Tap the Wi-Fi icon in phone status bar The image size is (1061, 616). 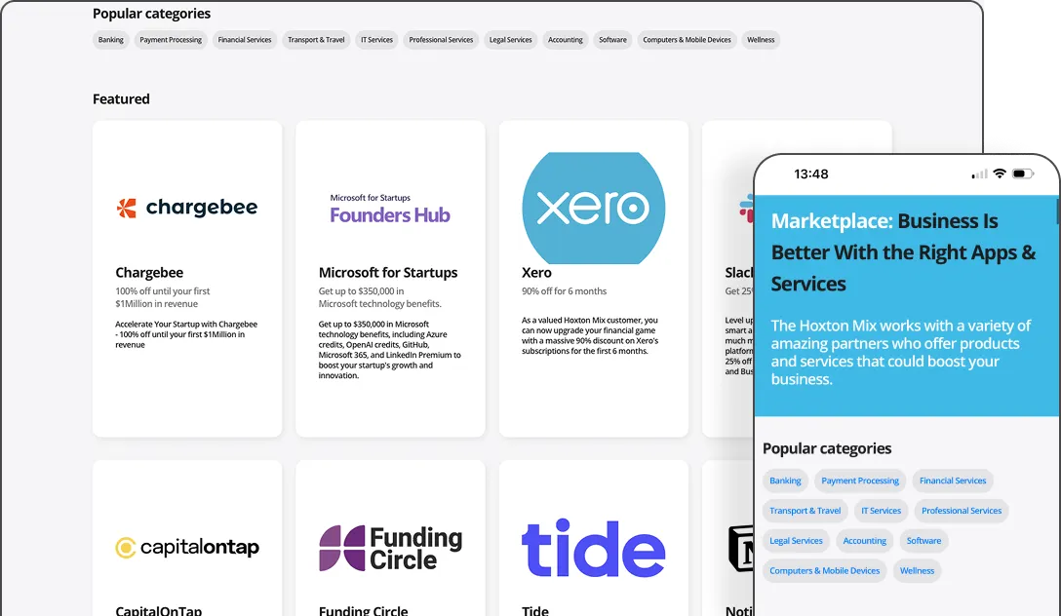[1000, 173]
